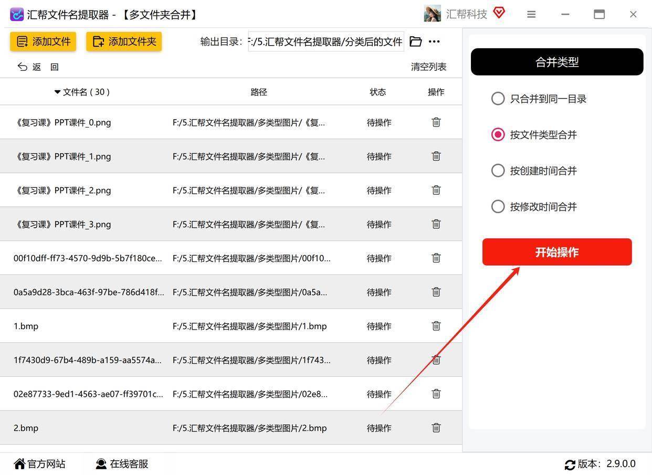Delete row 《复习课》PPT课件_2.png via trash icon
The image size is (652, 475).
click(x=436, y=190)
